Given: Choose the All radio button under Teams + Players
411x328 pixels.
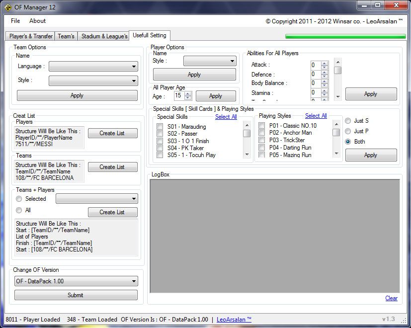Looking at the screenshot, I should pos(19,210).
